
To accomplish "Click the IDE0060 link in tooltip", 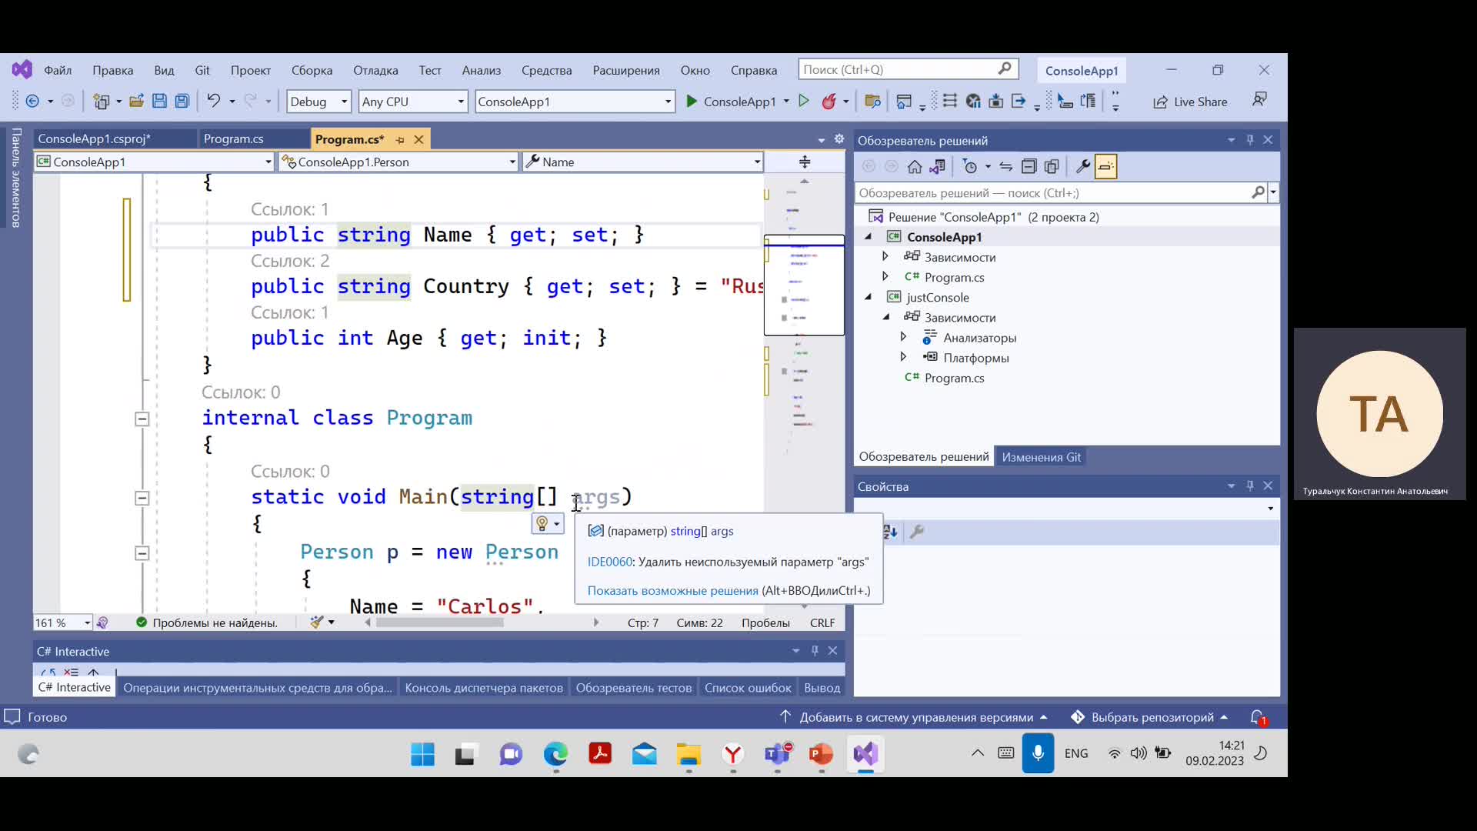I will (609, 562).
